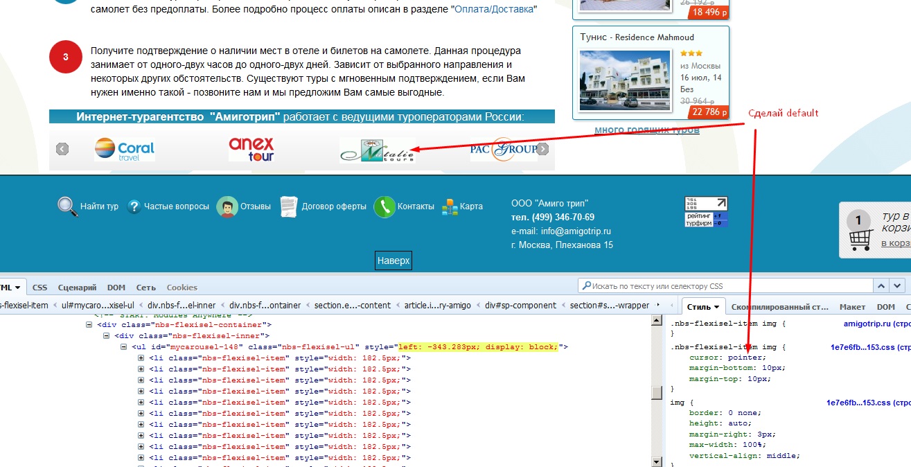This screenshot has width=911, height=467.
Task: Click the question mark icon for Частые вопросы
Action: (134, 206)
